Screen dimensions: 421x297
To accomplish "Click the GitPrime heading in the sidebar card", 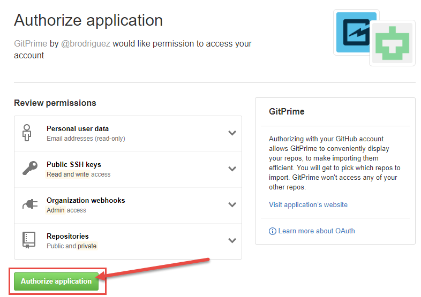I will pos(287,111).
